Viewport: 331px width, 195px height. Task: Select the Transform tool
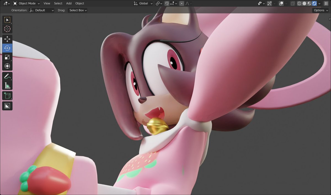7,66
